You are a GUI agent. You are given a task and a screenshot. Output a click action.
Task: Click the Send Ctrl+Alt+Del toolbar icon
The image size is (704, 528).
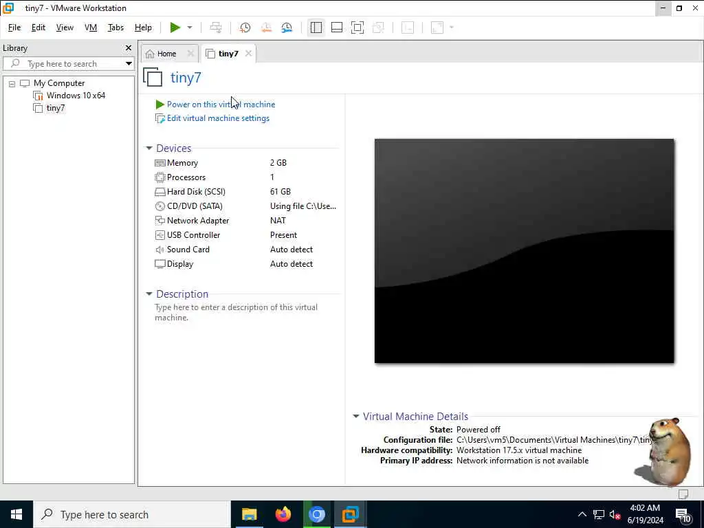tap(216, 27)
